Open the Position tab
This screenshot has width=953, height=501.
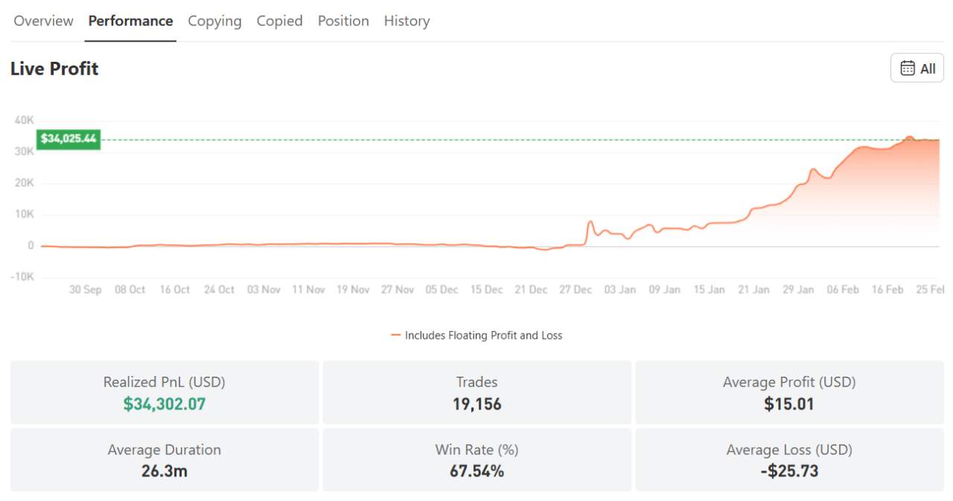coord(343,21)
